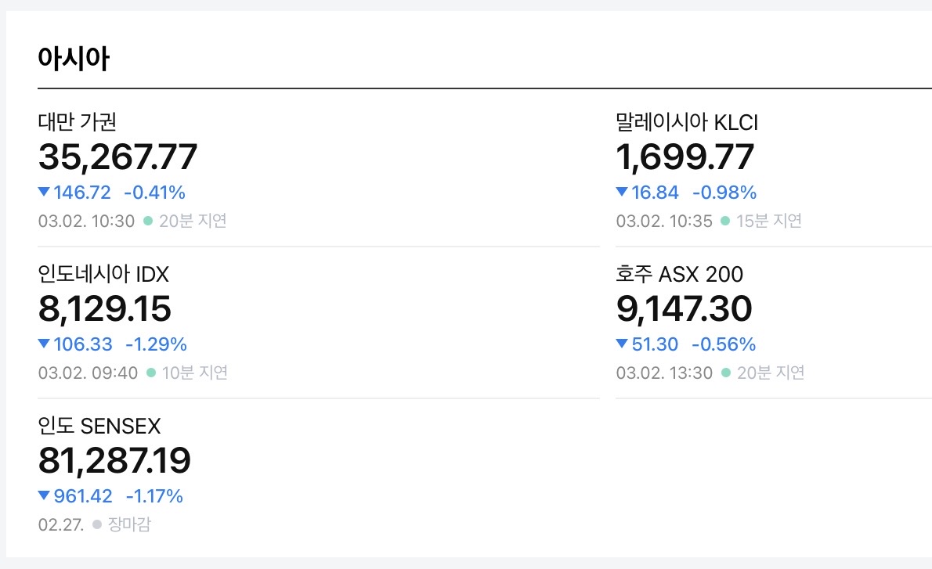Open the 호주 ASX 200 index label
This screenshot has width=932, height=569.
pos(679,274)
